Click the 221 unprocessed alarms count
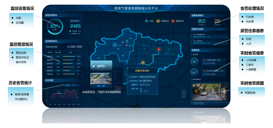The width and height of the screenshot is (273, 128). tap(217, 21)
